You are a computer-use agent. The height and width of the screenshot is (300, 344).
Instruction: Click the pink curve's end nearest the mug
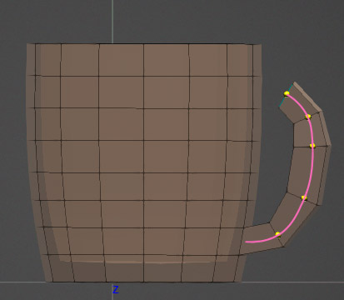pos(247,242)
